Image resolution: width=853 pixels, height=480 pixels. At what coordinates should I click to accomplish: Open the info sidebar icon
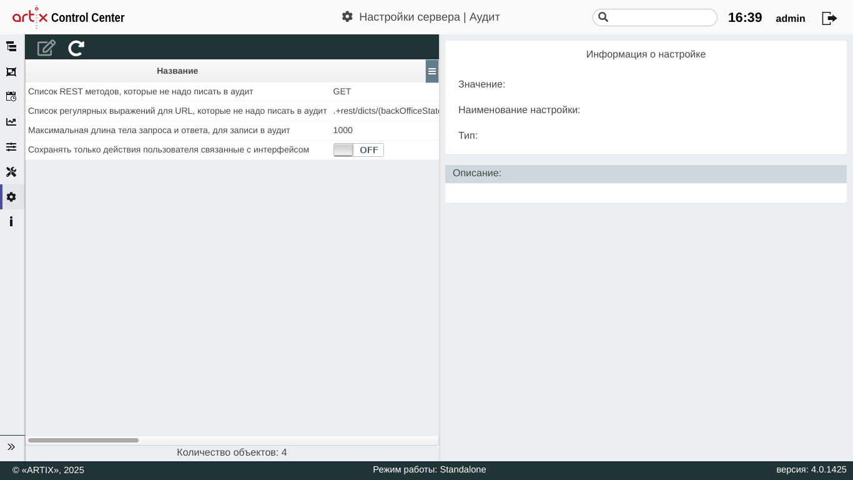pos(11,222)
